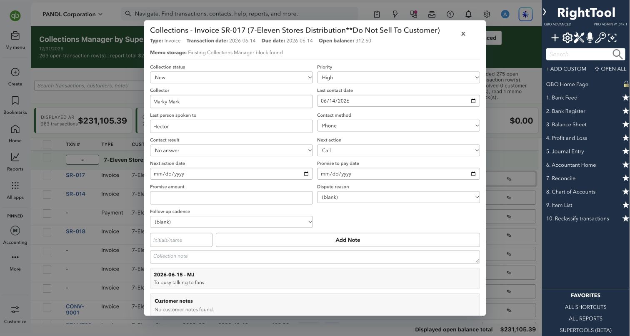Click RightTool key icon

pyautogui.click(x=600, y=38)
